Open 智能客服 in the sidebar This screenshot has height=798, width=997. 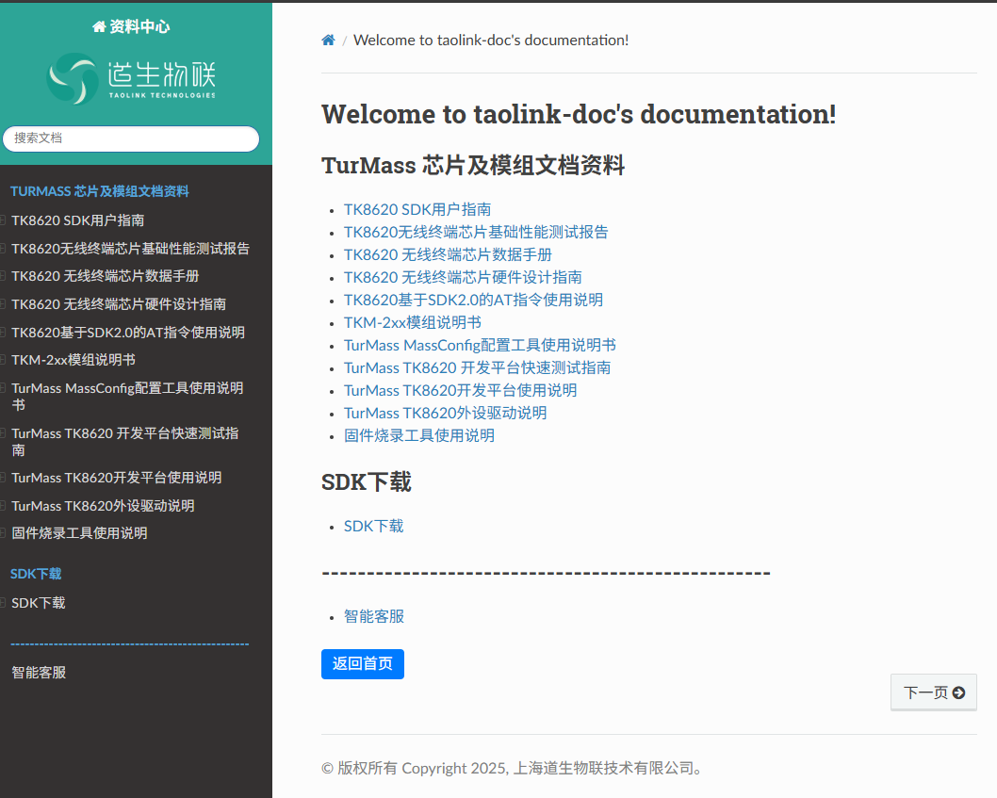[39, 672]
